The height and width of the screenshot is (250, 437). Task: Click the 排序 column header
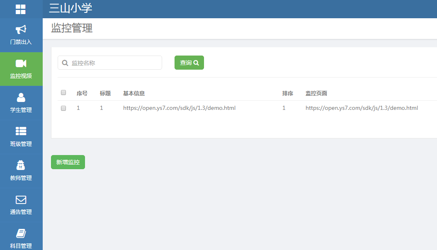point(288,93)
